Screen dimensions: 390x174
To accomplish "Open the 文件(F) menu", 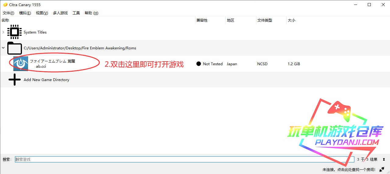I will [x=8, y=13].
